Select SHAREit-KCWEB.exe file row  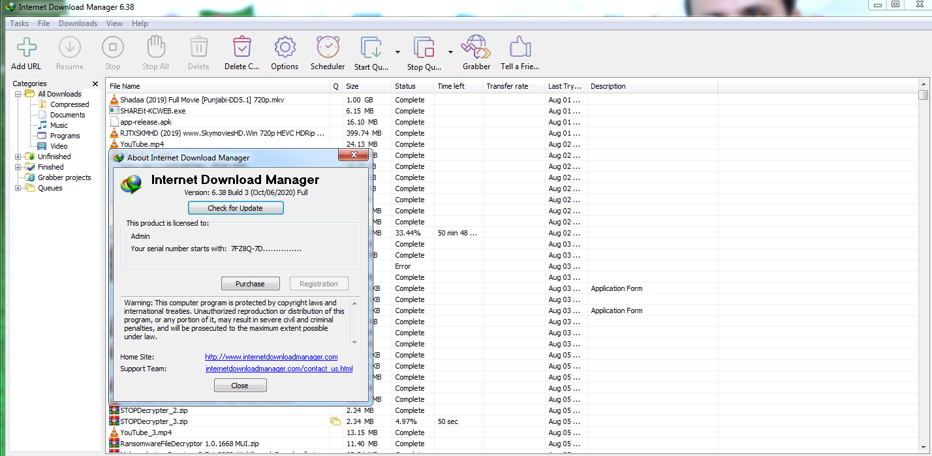point(512,111)
